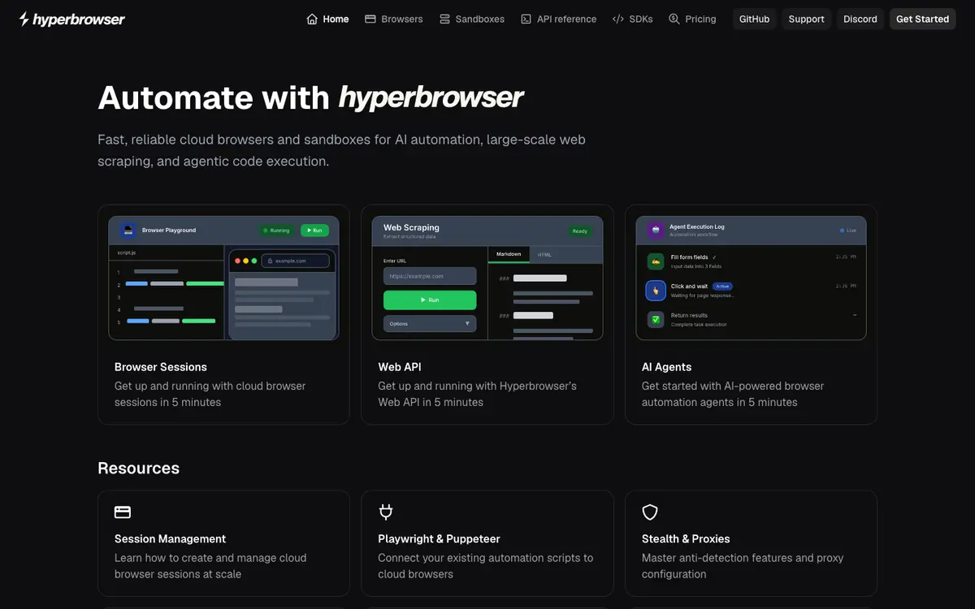Click the Resources heading
This screenshot has width=975, height=609.
click(138, 469)
